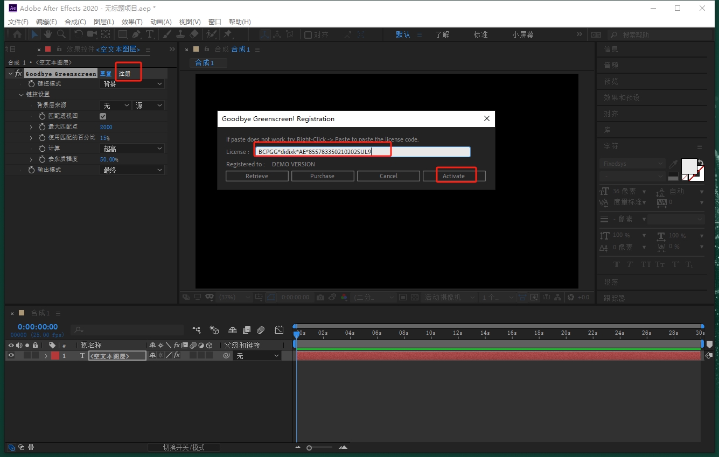The width and height of the screenshot is (719, 457).
Task: Open the 计算 dropdown showing 超高
Action: click(132, 149)
